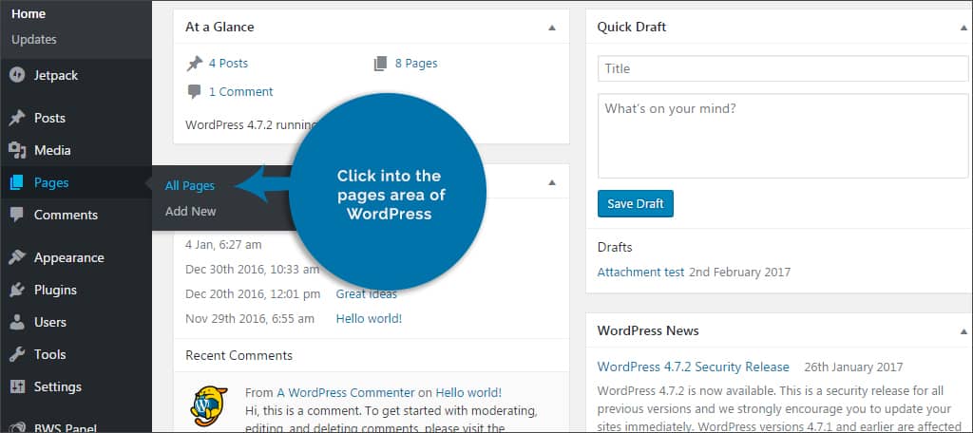Image resolution: width=973 pixels, height=433 pixels.
Task: Click the Plugins plug icon
Action: coord(17,290)
